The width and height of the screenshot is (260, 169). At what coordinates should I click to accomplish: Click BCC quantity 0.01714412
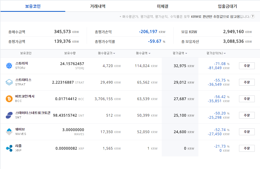(x=66, y=99)
